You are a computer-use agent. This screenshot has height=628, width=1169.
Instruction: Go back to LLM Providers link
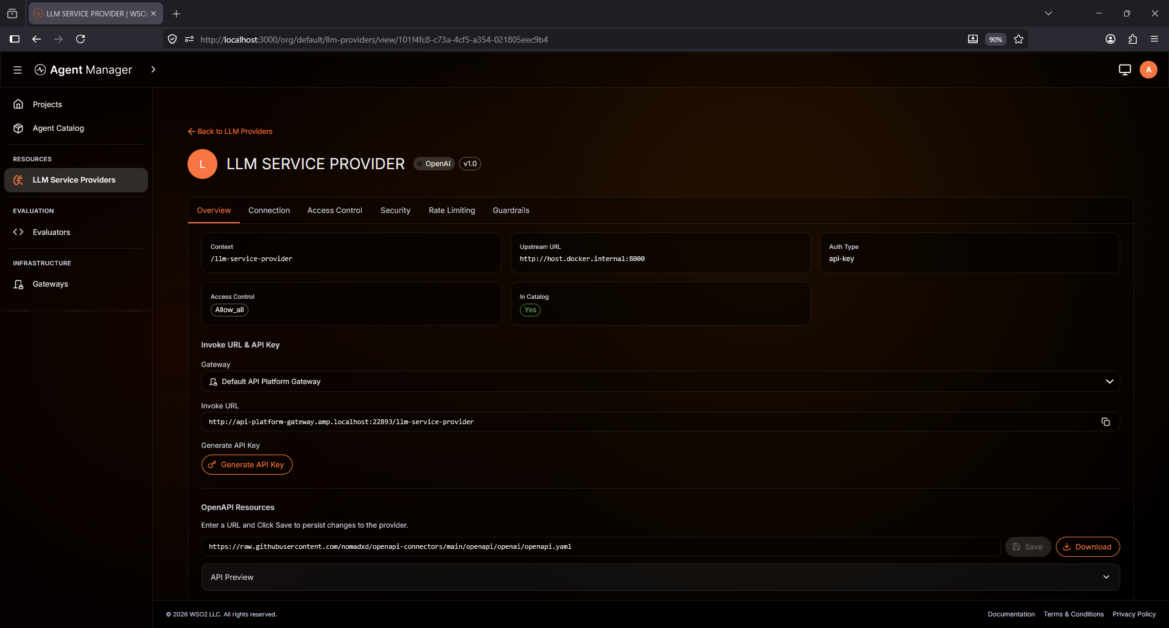point(230,131)
